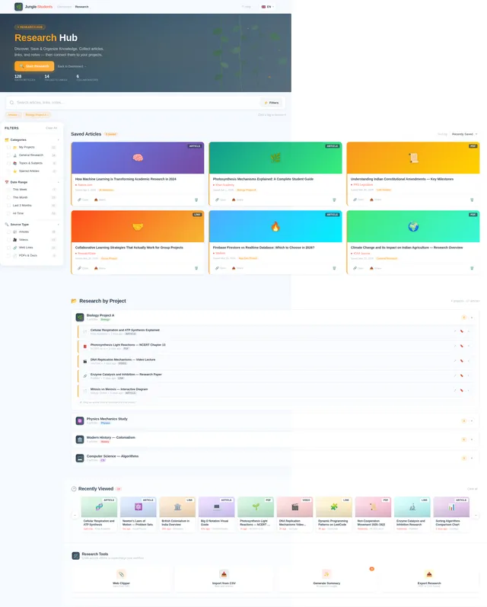Click the Generate Summary sparkle icon
The height and width of the screenshot is (607, 487).
[326, 574]
